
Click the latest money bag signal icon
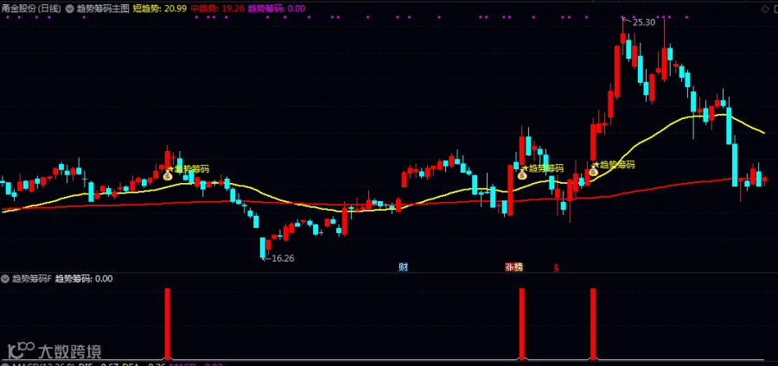(593, 172)
